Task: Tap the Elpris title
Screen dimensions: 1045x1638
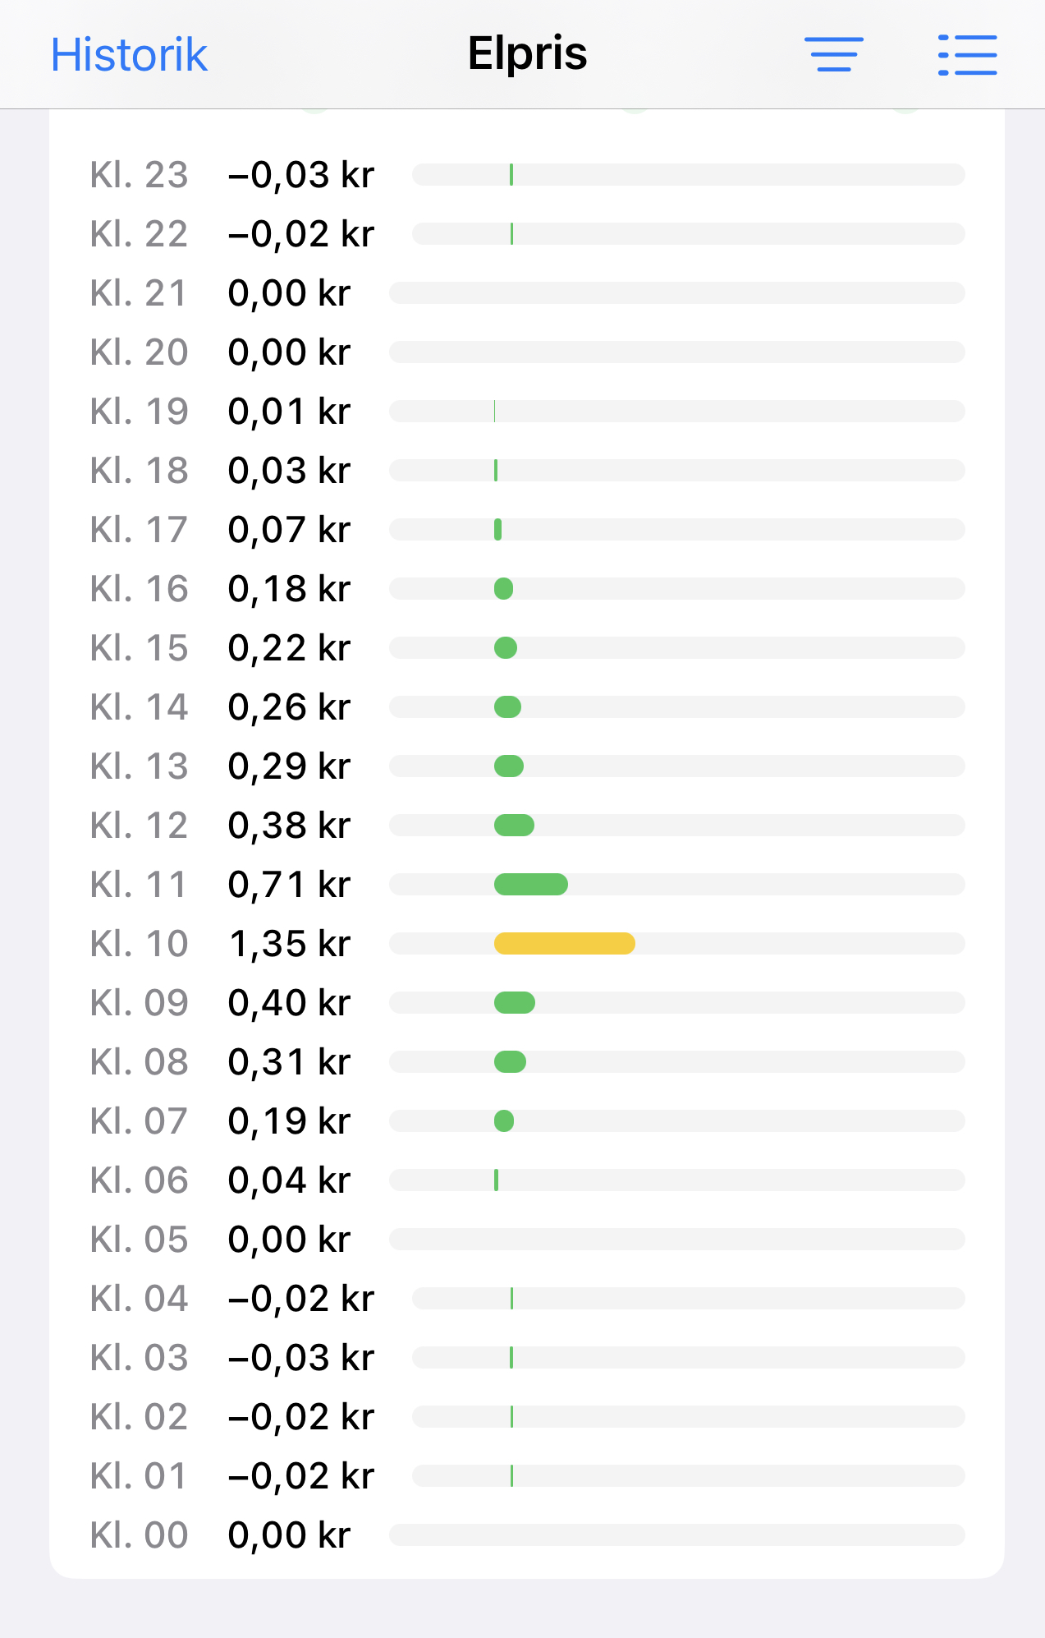Action: [x=527, y=53]
